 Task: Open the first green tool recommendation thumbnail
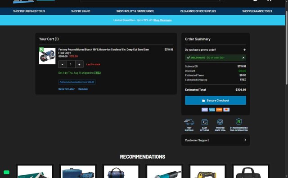pos(35,172)
